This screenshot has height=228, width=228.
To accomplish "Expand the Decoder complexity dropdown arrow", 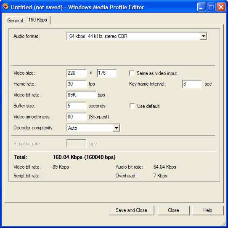I will 116,128.
